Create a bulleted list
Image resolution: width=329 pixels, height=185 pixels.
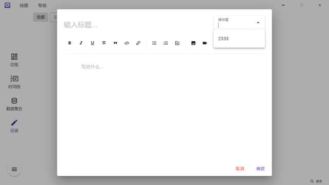pyautogui.click(x=154, y=43)
